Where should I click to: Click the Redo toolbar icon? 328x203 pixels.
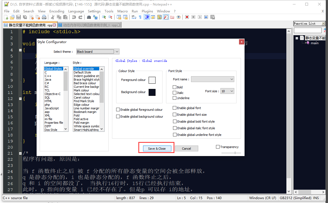coord(80,17)
